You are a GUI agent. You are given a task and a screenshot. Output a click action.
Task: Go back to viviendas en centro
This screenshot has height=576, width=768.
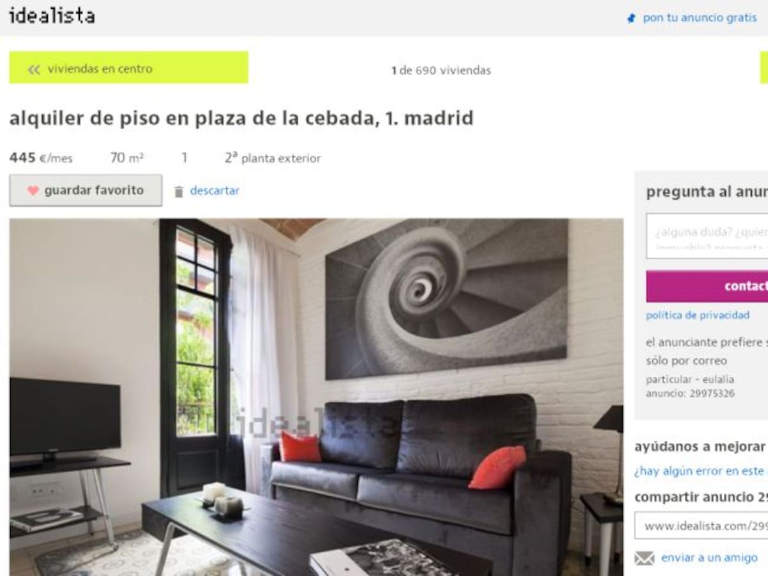click(129, 68)
